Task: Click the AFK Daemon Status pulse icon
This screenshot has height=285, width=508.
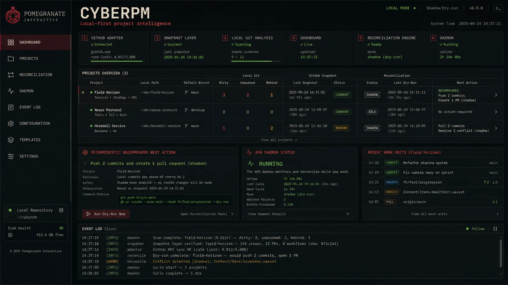Action: (x=249, y=152)
